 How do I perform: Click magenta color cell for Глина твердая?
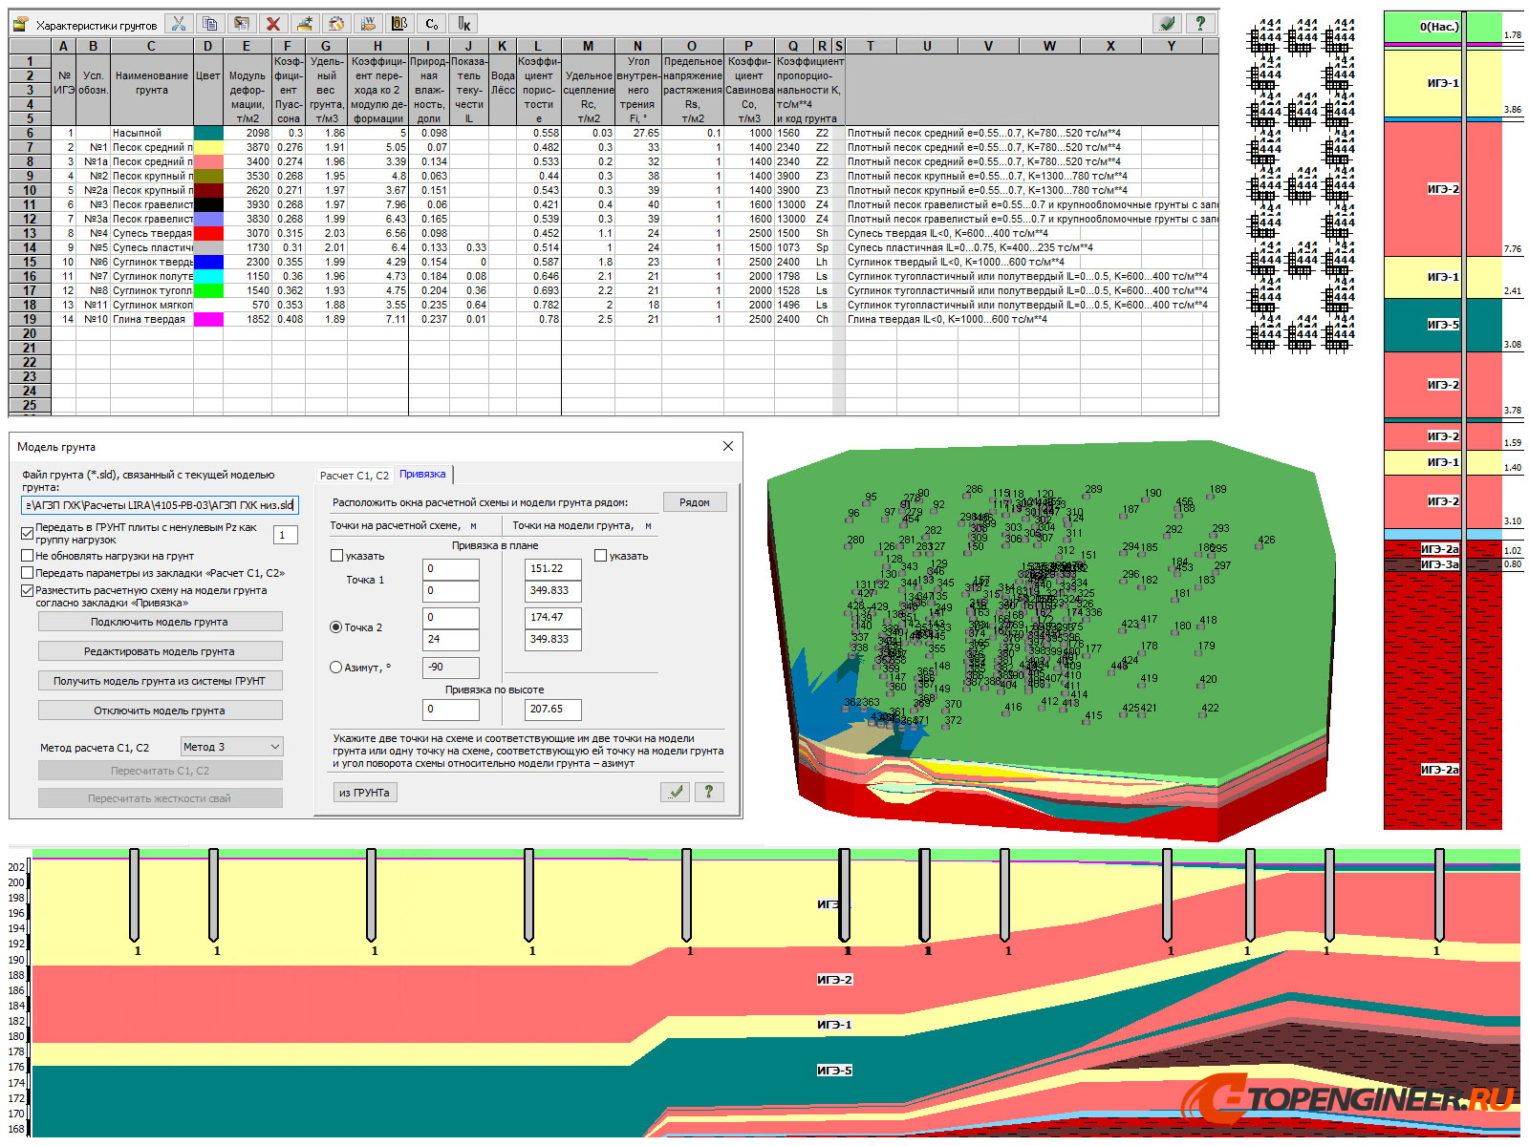pos(208,320)
